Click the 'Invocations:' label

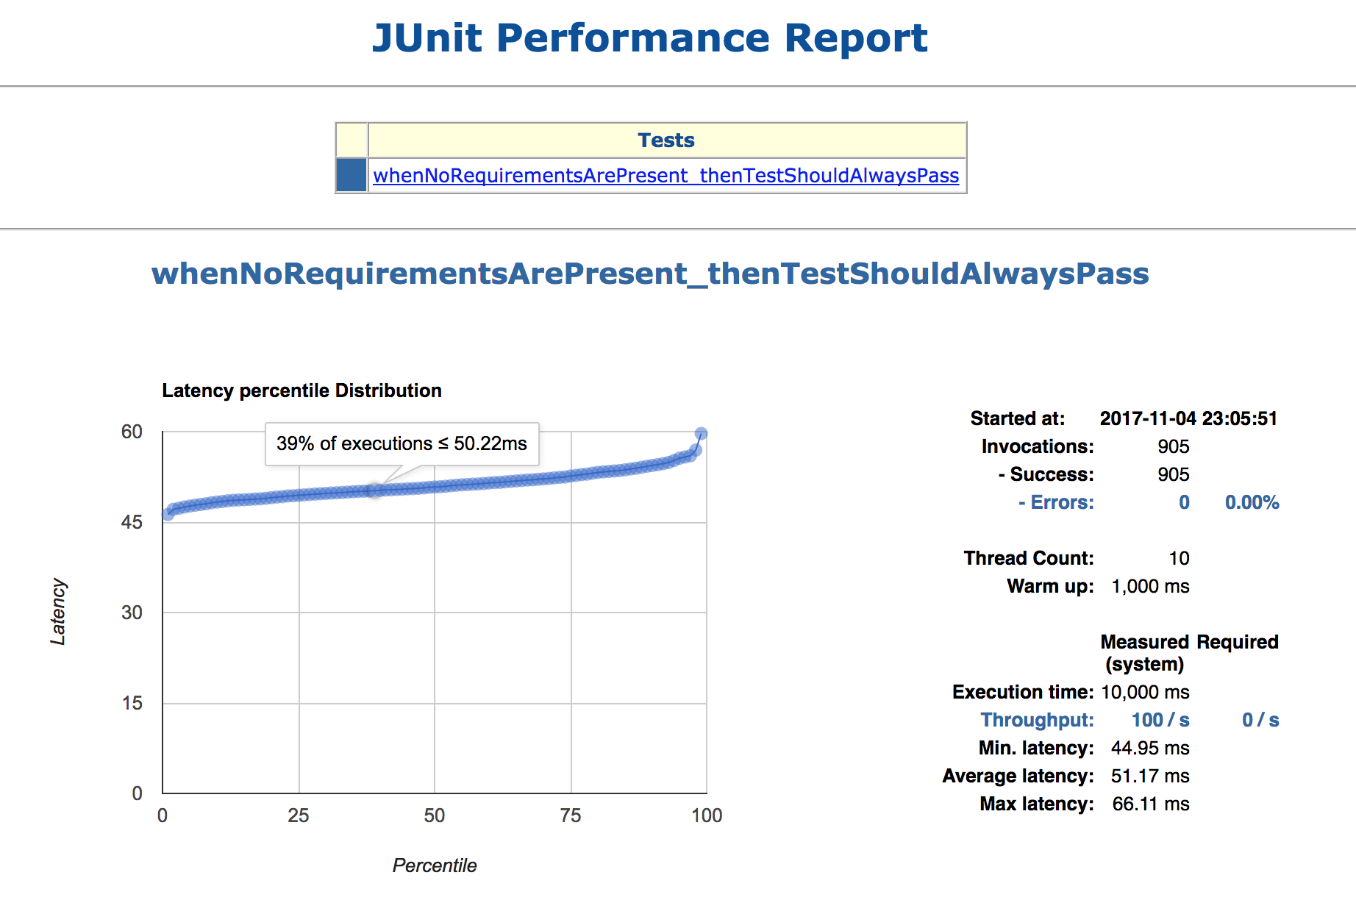click(x=1038, y=446)
